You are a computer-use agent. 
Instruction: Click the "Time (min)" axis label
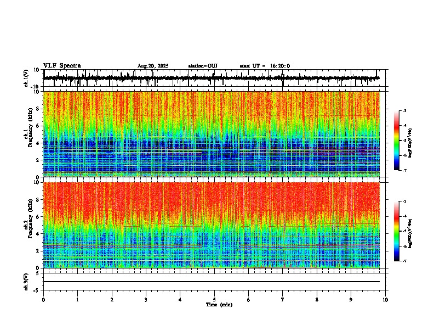click(219, 305)
